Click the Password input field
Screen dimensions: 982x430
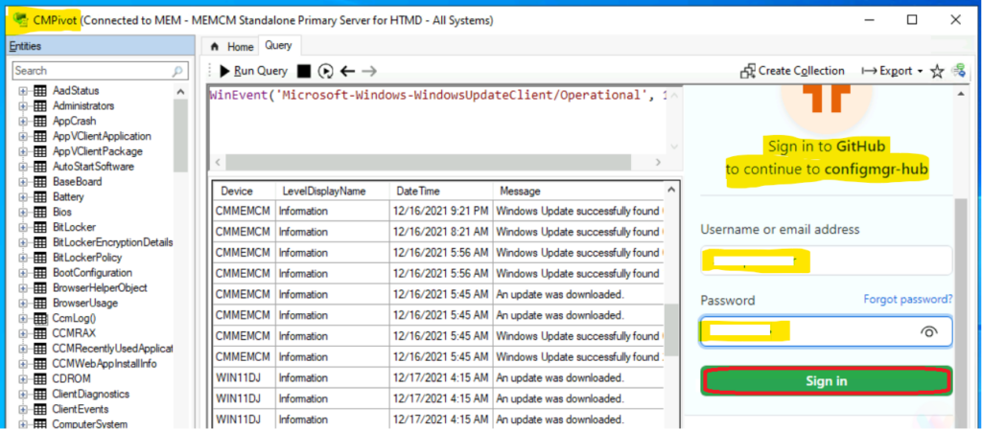click(x=827, y=332)
